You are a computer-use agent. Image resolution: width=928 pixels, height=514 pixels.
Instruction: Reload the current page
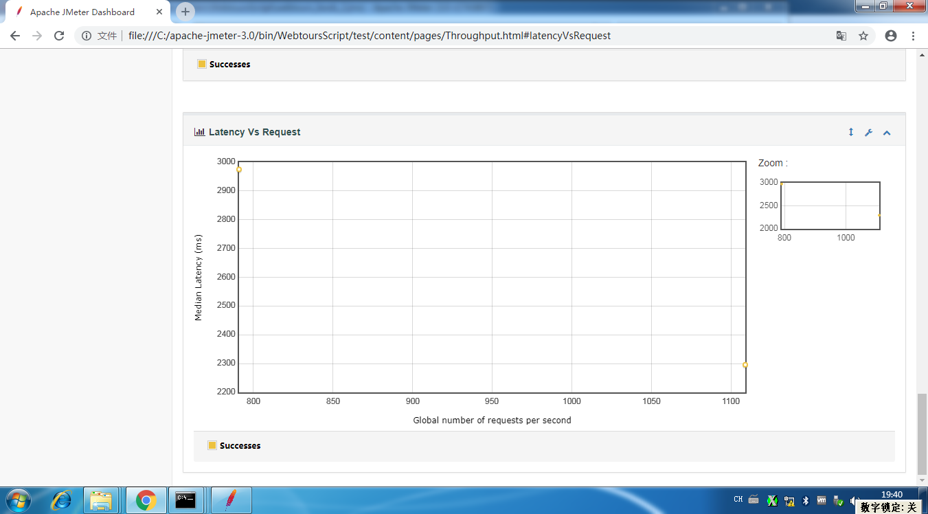59,36
